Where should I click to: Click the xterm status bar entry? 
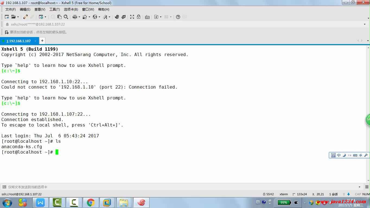point(284,194)
